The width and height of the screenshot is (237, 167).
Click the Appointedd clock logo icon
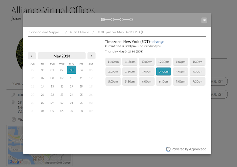(x=168, y=149)
